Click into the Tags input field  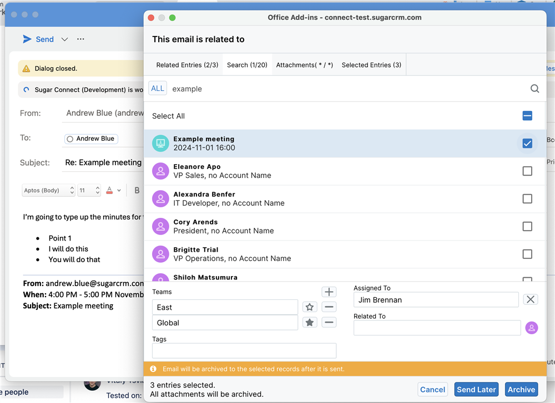click(x=244, y=350)
